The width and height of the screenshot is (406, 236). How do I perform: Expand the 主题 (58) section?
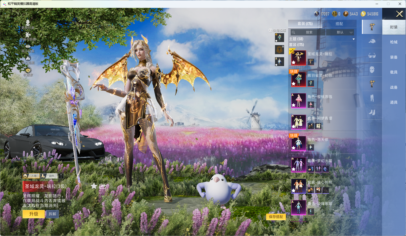click(354, 39)
